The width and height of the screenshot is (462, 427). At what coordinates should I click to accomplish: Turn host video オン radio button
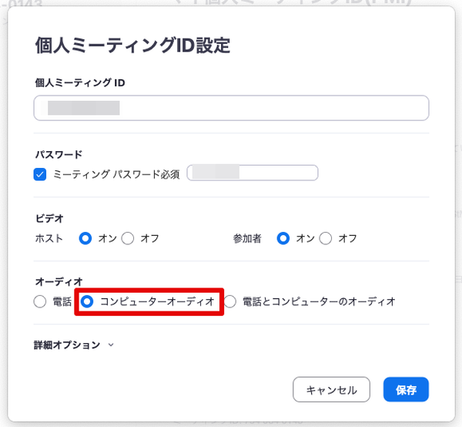click(x=86, y=238)
